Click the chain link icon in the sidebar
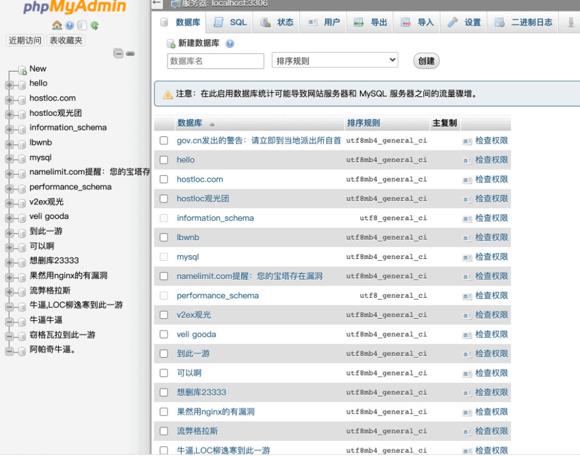 tap(130, 53)
